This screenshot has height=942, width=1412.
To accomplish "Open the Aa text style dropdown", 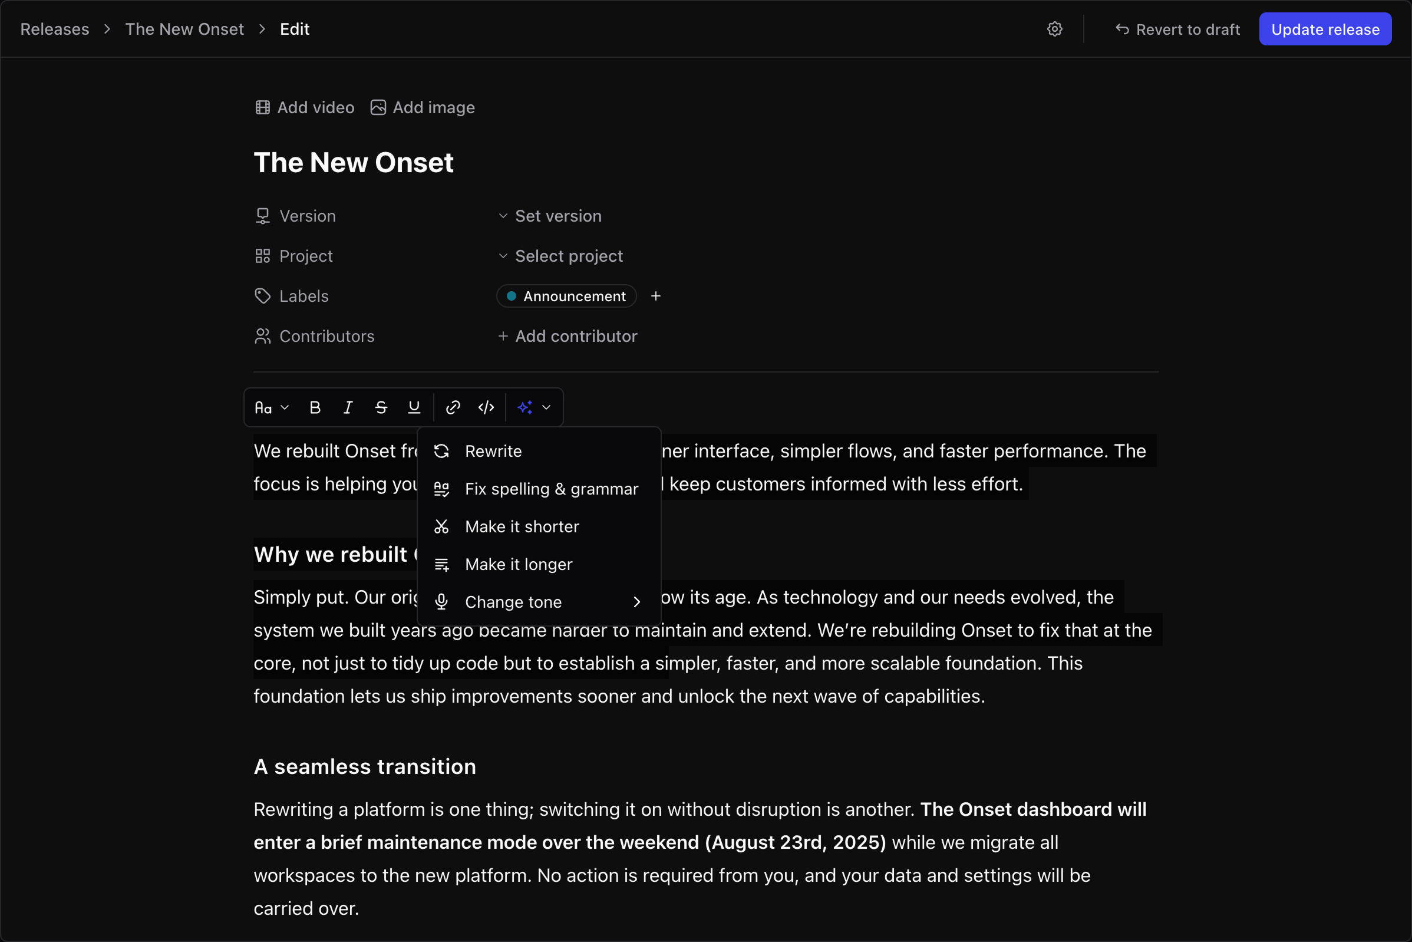I will (271, 407).
